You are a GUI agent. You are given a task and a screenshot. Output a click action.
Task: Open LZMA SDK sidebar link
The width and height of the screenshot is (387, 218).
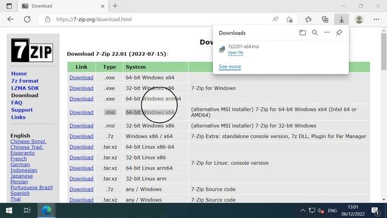click(25, 88)
